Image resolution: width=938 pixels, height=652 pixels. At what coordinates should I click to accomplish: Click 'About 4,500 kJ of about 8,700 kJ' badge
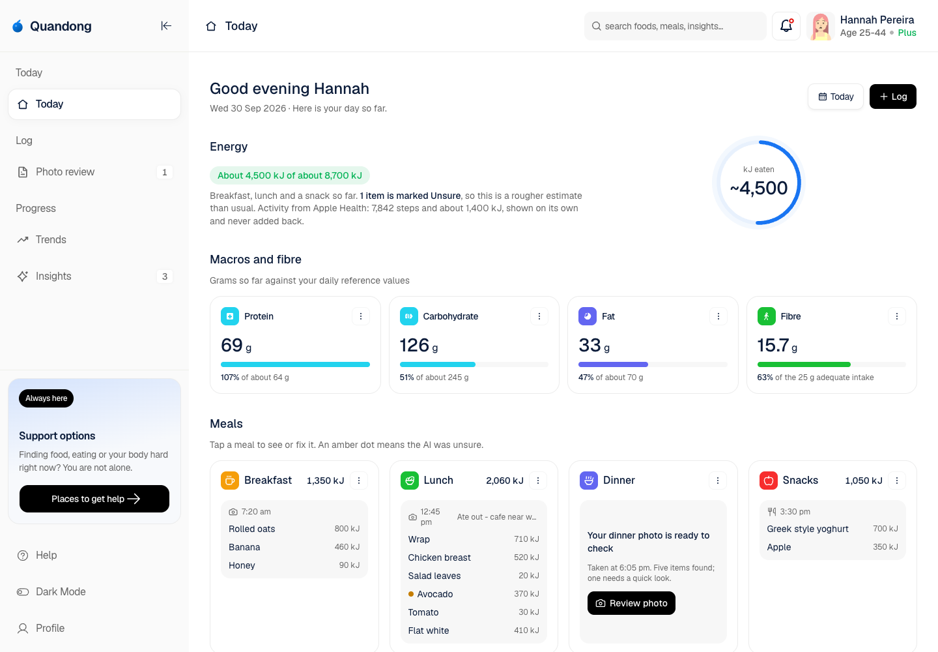click(290, 175)
